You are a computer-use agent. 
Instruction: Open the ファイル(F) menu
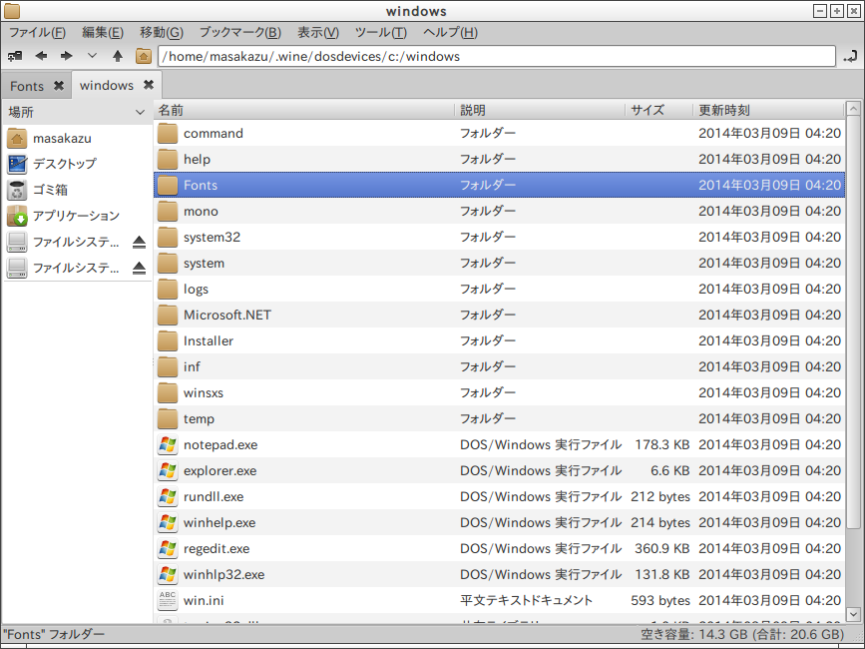[x=37, y=33]
